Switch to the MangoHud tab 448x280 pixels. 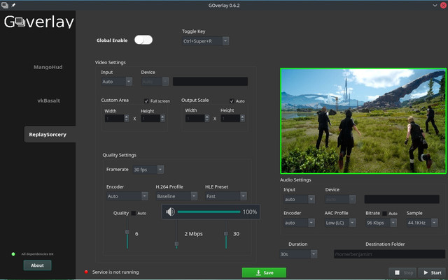[x=48, y=67]
